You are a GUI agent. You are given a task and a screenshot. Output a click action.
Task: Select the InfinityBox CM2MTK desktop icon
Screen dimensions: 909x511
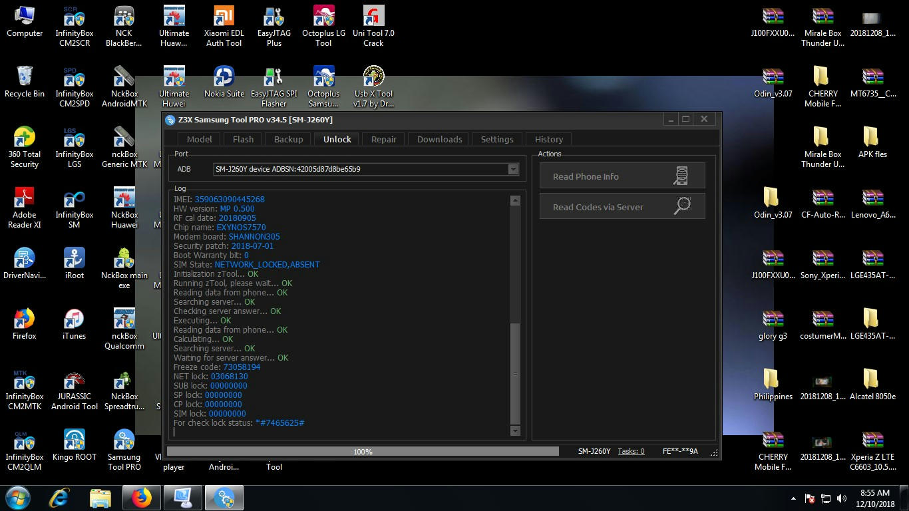(x=25, y=390)
